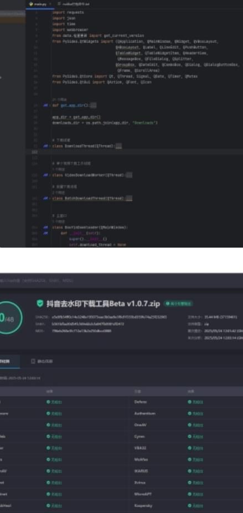Click the 'import requests' code line
This screenshot has width=243, height=513.
point(68,12)
